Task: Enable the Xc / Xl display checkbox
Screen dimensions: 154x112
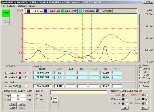Action: pyautogui.click(x=140, y=75)
